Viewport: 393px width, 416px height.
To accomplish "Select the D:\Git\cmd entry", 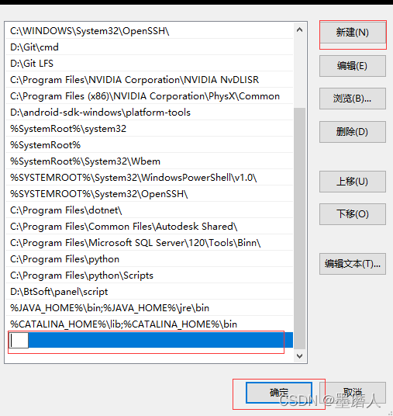I will (x=149, y=47).
